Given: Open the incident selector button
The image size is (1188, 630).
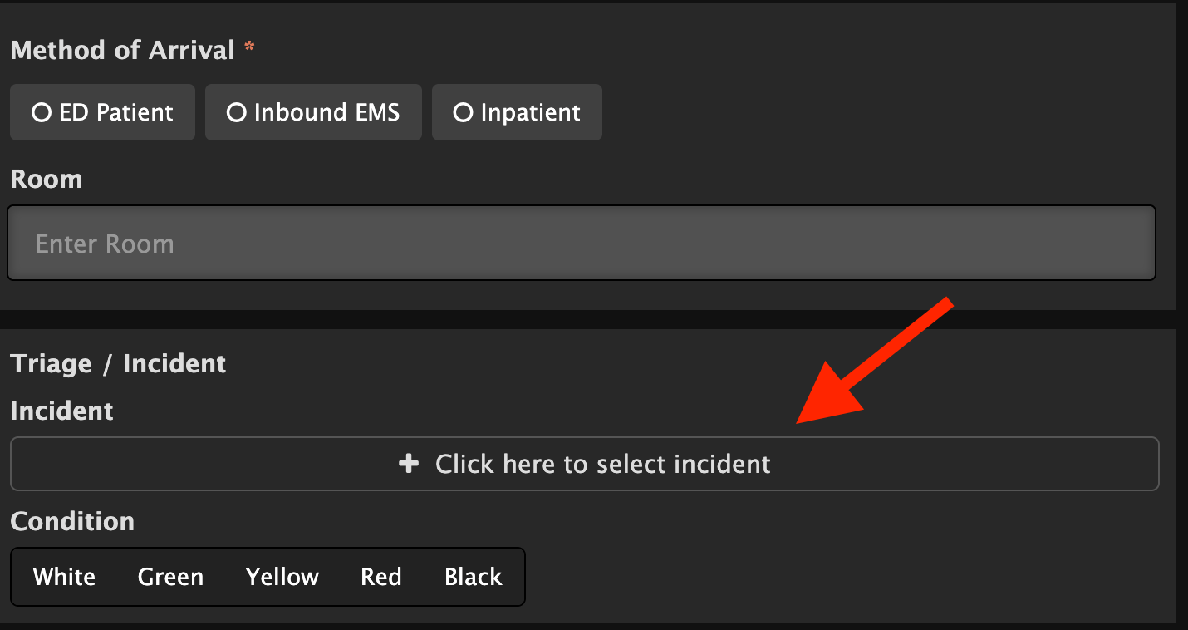Looking at the screenshot, I should tap(584, 464).
